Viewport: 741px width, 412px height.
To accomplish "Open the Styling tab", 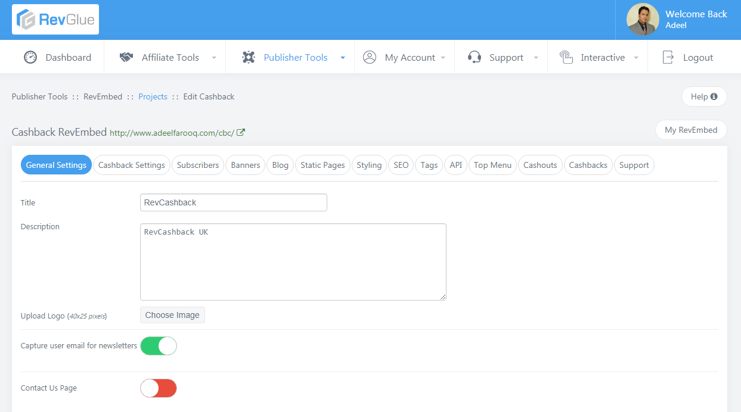I will point(369,165).
